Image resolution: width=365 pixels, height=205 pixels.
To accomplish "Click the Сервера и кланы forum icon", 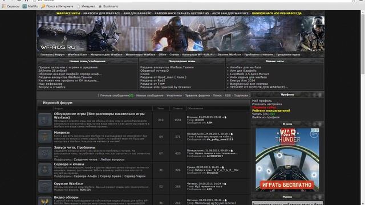I will click(45, 170).
